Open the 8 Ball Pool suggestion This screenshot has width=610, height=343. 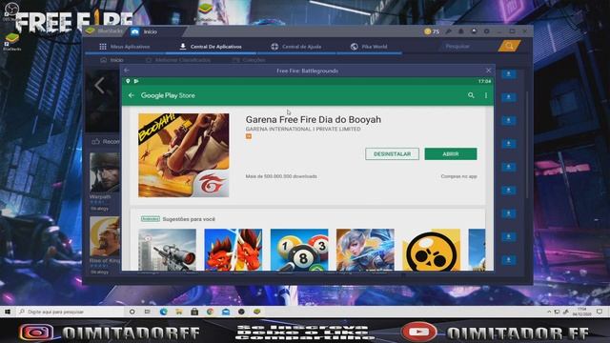299,250
